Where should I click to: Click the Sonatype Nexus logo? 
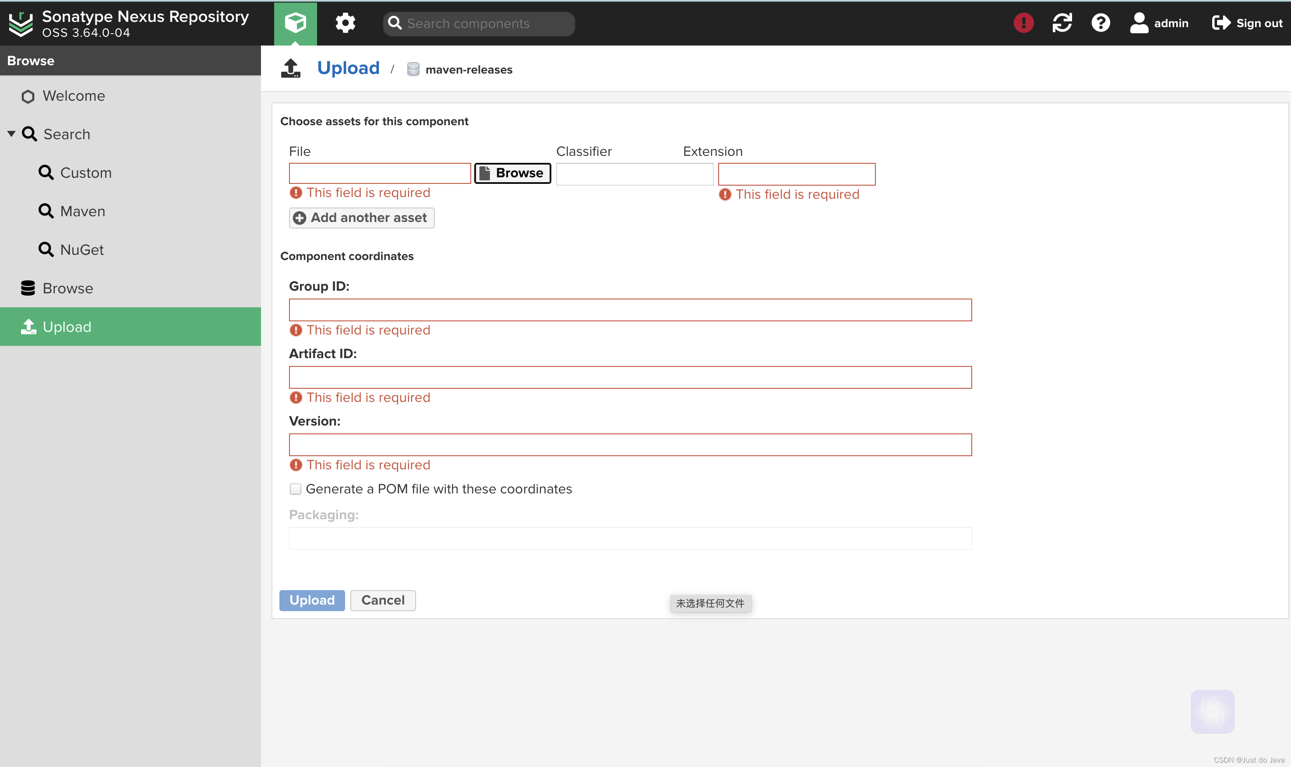(x=21, y=24)
